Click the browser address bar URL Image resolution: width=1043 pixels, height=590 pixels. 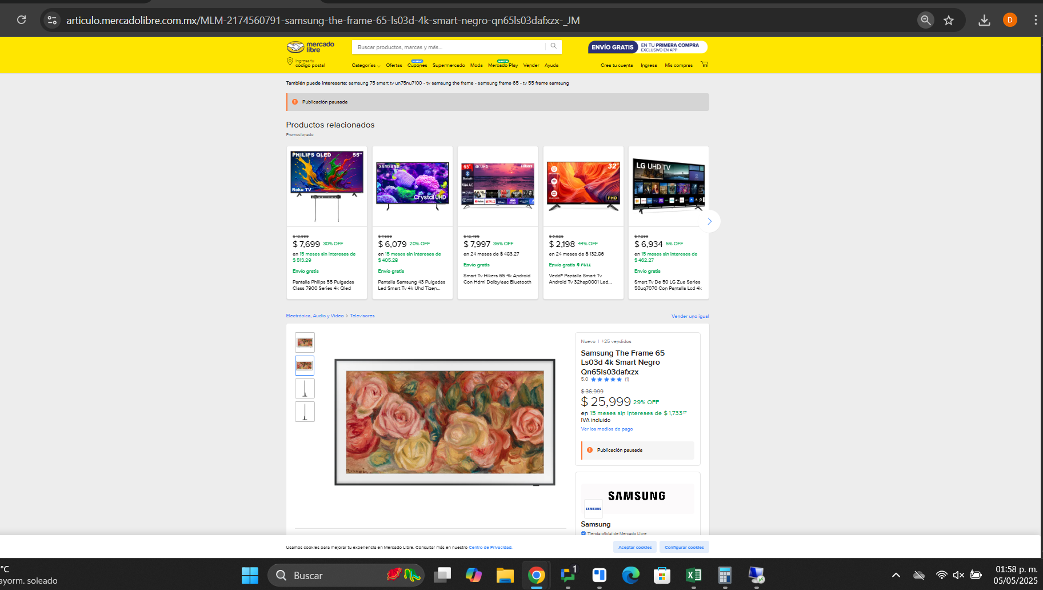click(323, 20)
